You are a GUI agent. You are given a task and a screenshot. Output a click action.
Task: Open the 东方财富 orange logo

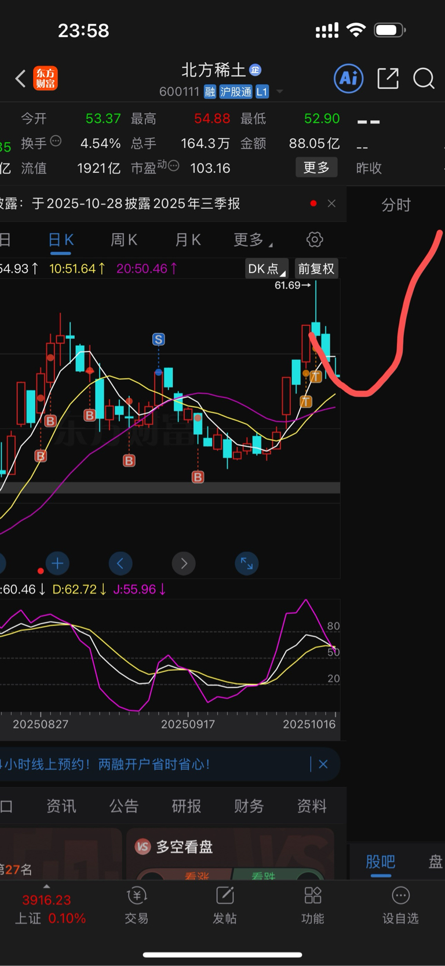click(46, 78)
